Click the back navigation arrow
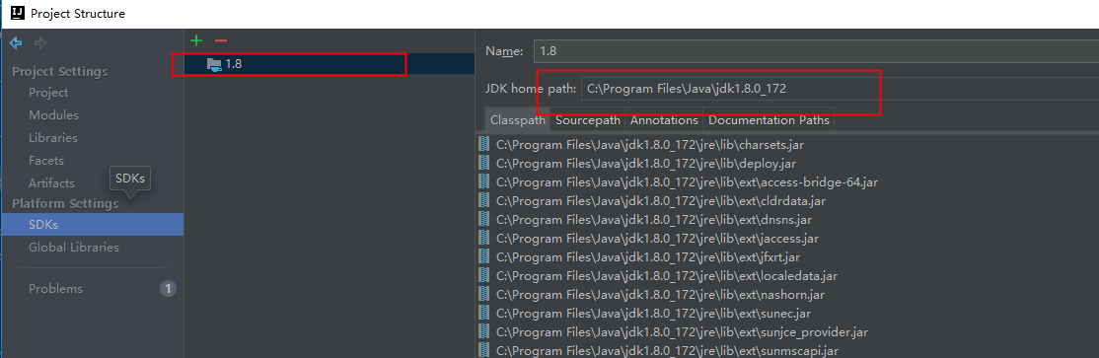This screenshot has height=358, width=1099. (16, 43)
